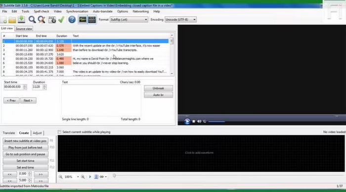Screen dimensions: 346x192
Task: Click the video player volume slider
Action: pos(216,121)
